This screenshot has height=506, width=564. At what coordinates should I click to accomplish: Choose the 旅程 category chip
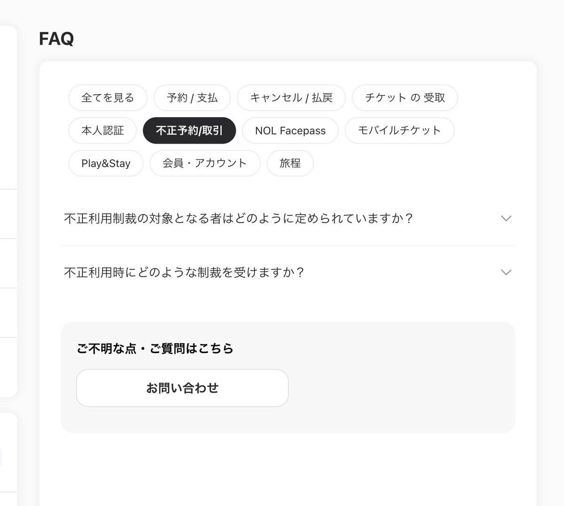click(x=290, y=163)
